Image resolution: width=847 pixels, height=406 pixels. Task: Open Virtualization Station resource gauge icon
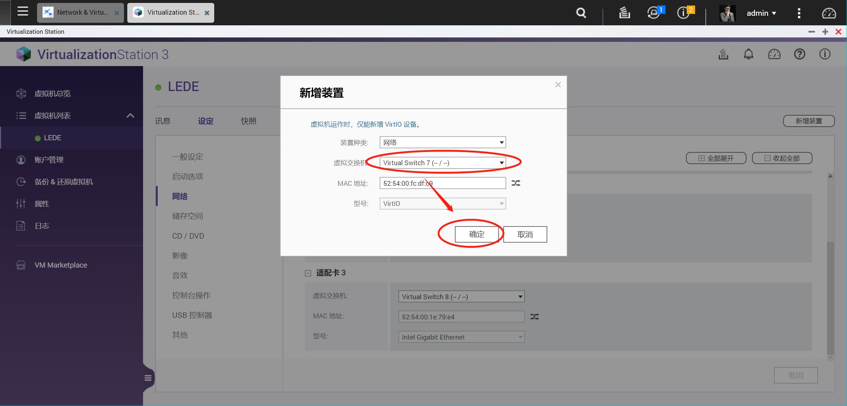pyautogui.click(x=774, y=54)
